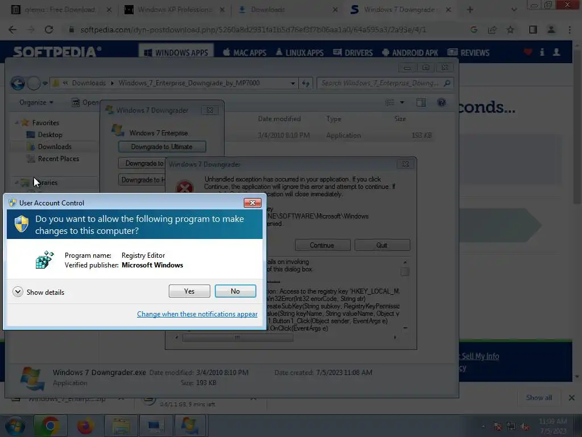The height and width of the screenshot is (437, 582).
Task: Switch to the qtemu Free Download tab
Action: (60, 10)
